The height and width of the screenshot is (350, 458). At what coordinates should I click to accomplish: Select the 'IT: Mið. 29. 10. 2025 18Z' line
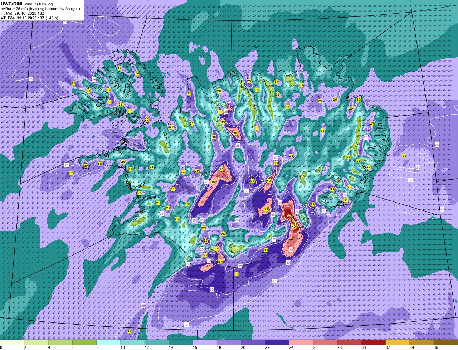22,13
